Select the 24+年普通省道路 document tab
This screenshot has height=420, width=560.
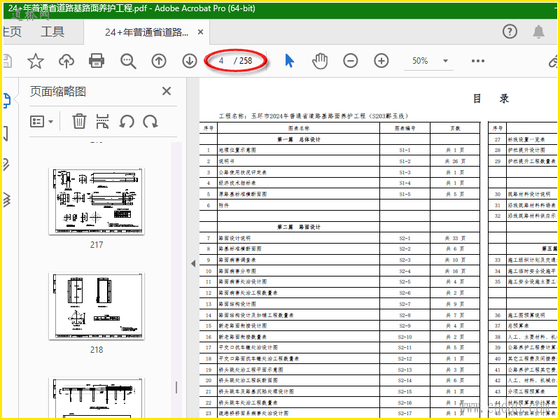[x=147, y=32]
